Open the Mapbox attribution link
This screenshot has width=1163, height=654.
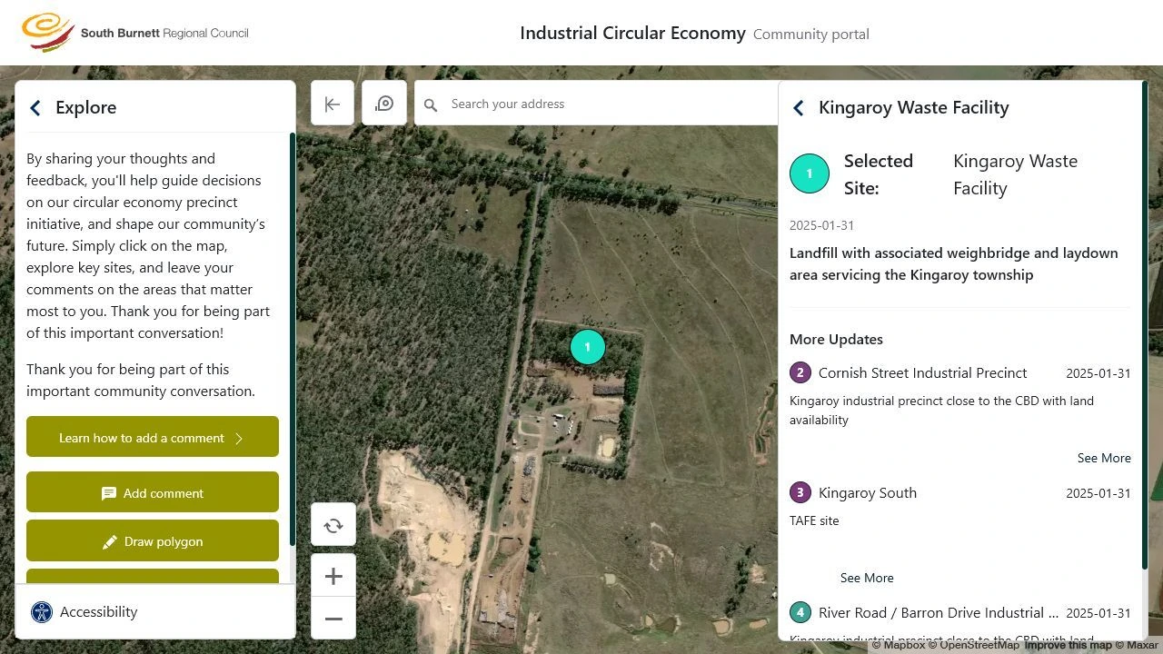pos(898,645)
